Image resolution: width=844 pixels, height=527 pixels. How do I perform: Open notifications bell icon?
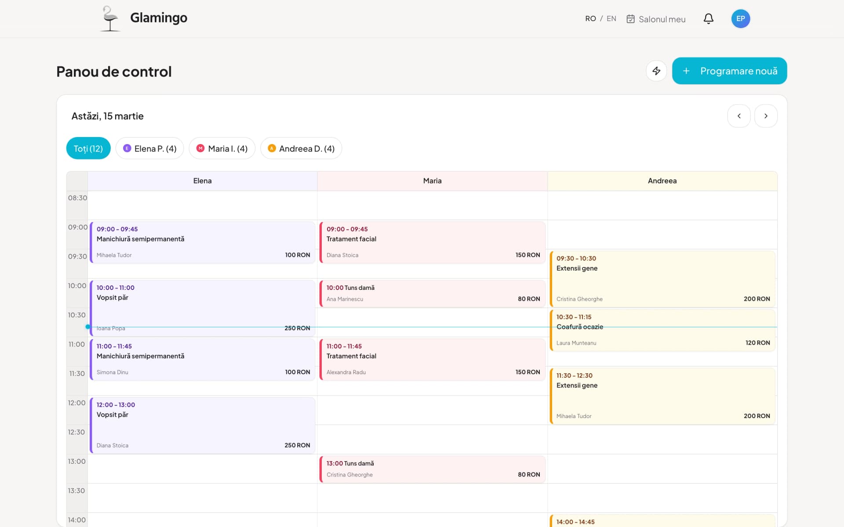[708, 18]
